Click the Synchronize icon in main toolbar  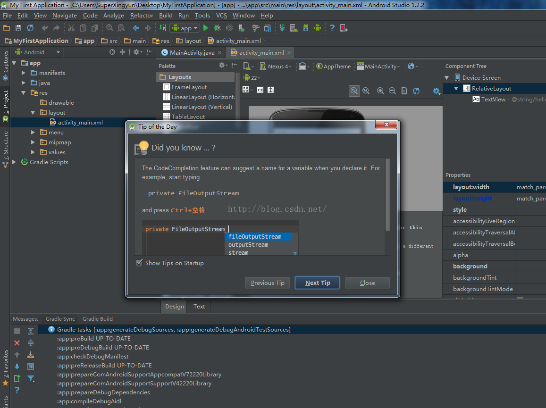[x=30, y=28]
